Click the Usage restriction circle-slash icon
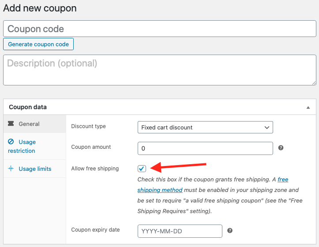 pyautogui.click(x=11, y=142)
